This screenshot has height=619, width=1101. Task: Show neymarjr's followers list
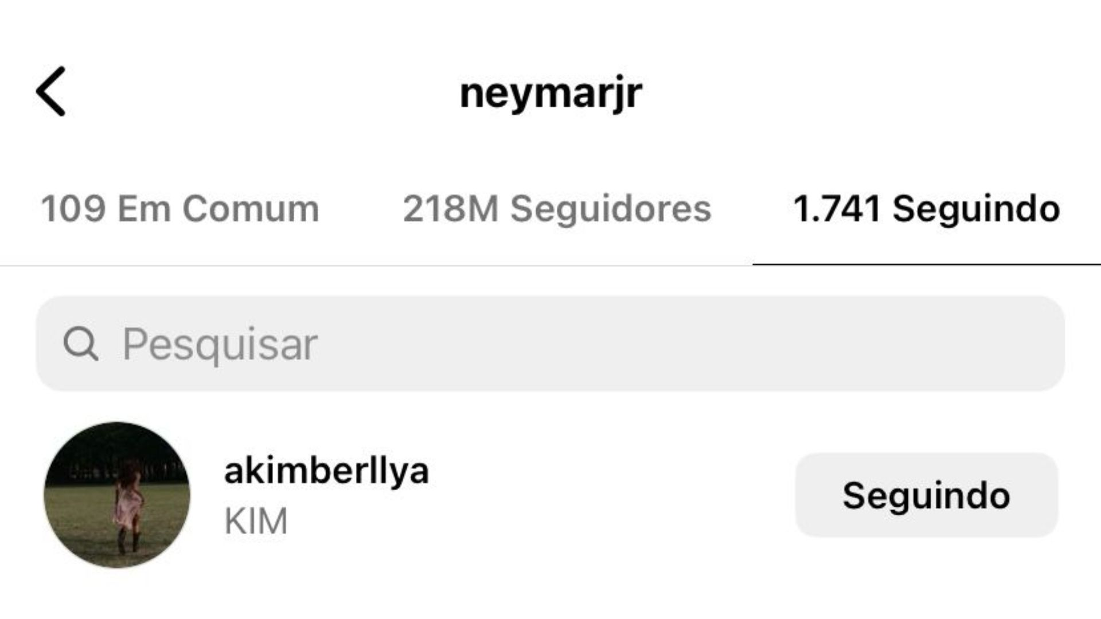557,209
